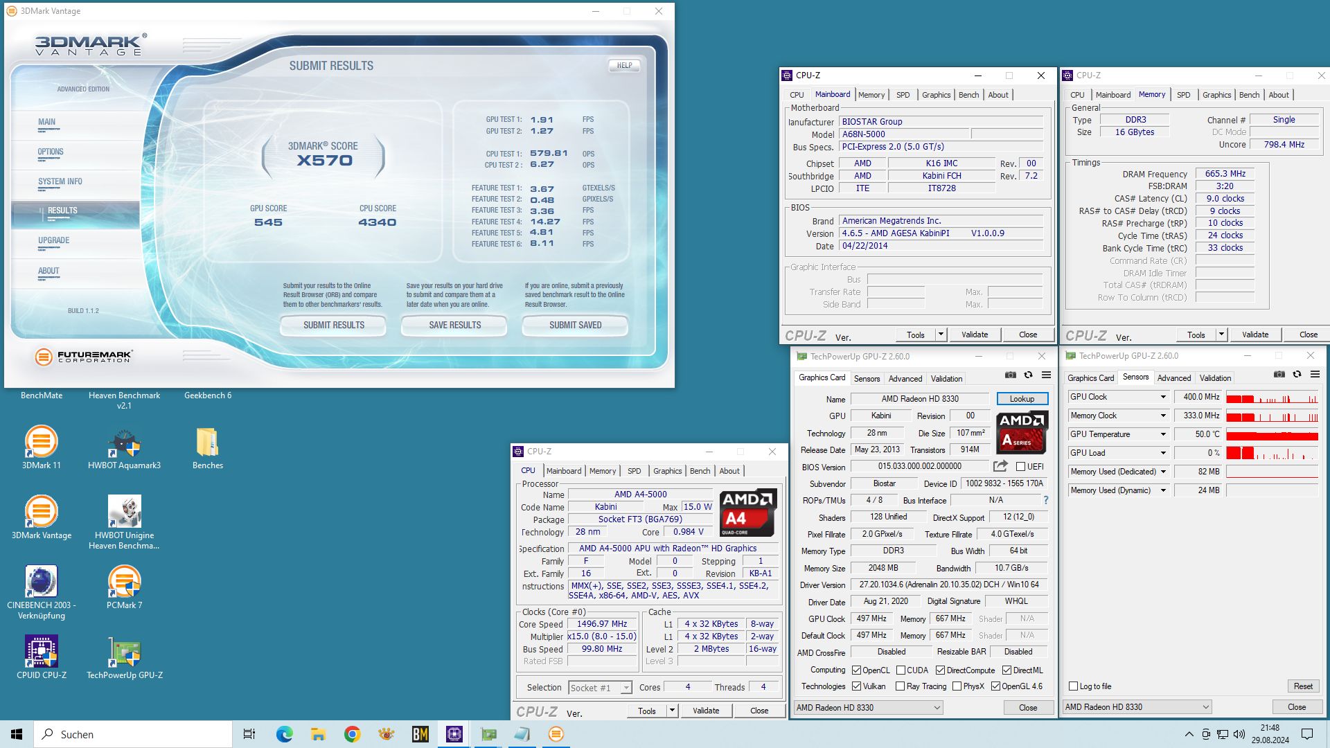Enable the Log to file checkbox
Screen dimensions: 1330x748
pyautogui.click(x=1073, y=686)
